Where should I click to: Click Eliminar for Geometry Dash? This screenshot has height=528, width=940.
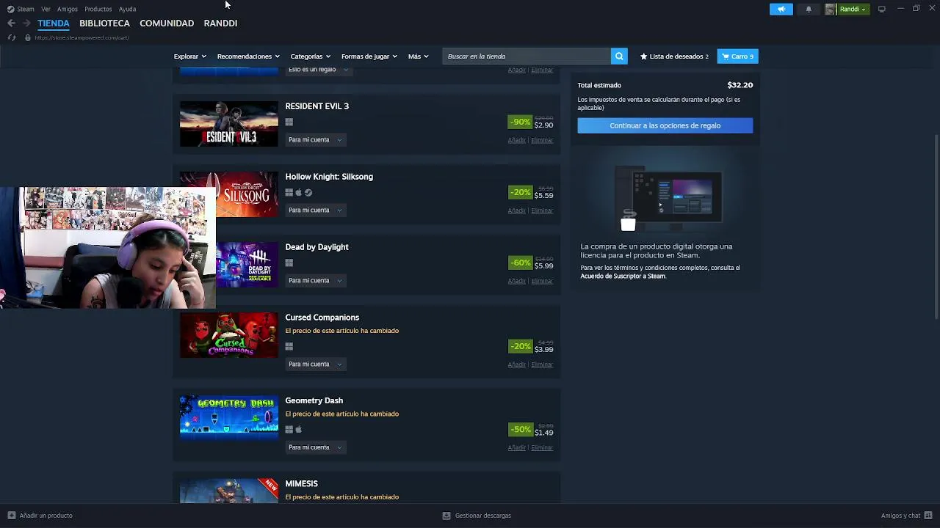pyautogui.click(x=542, y=447)
